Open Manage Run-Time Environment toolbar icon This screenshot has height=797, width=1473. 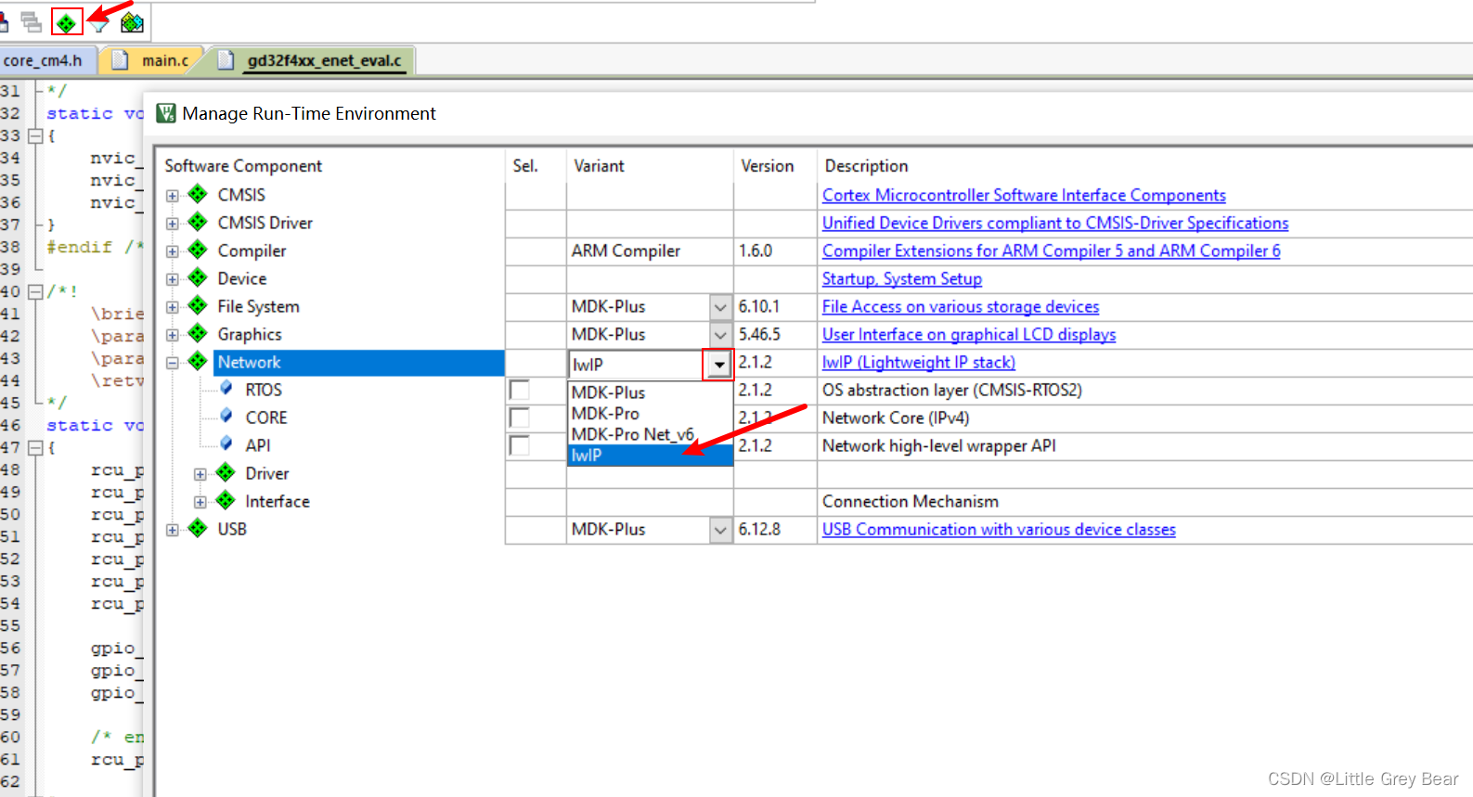66,21
